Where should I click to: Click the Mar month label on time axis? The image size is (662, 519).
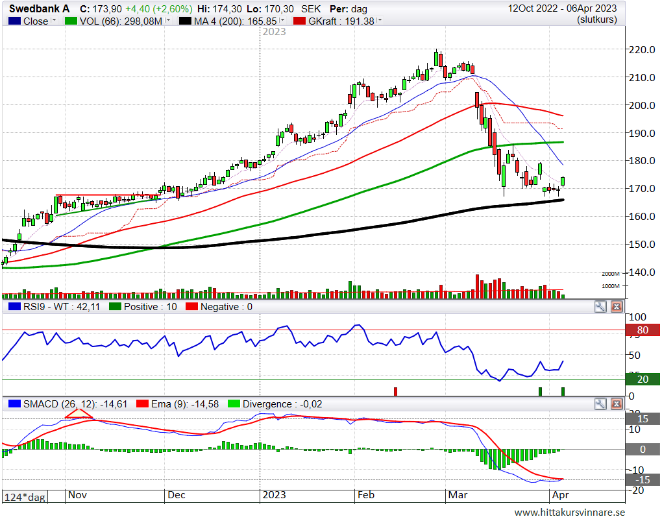pyautogui.click(x=458, y=495)
